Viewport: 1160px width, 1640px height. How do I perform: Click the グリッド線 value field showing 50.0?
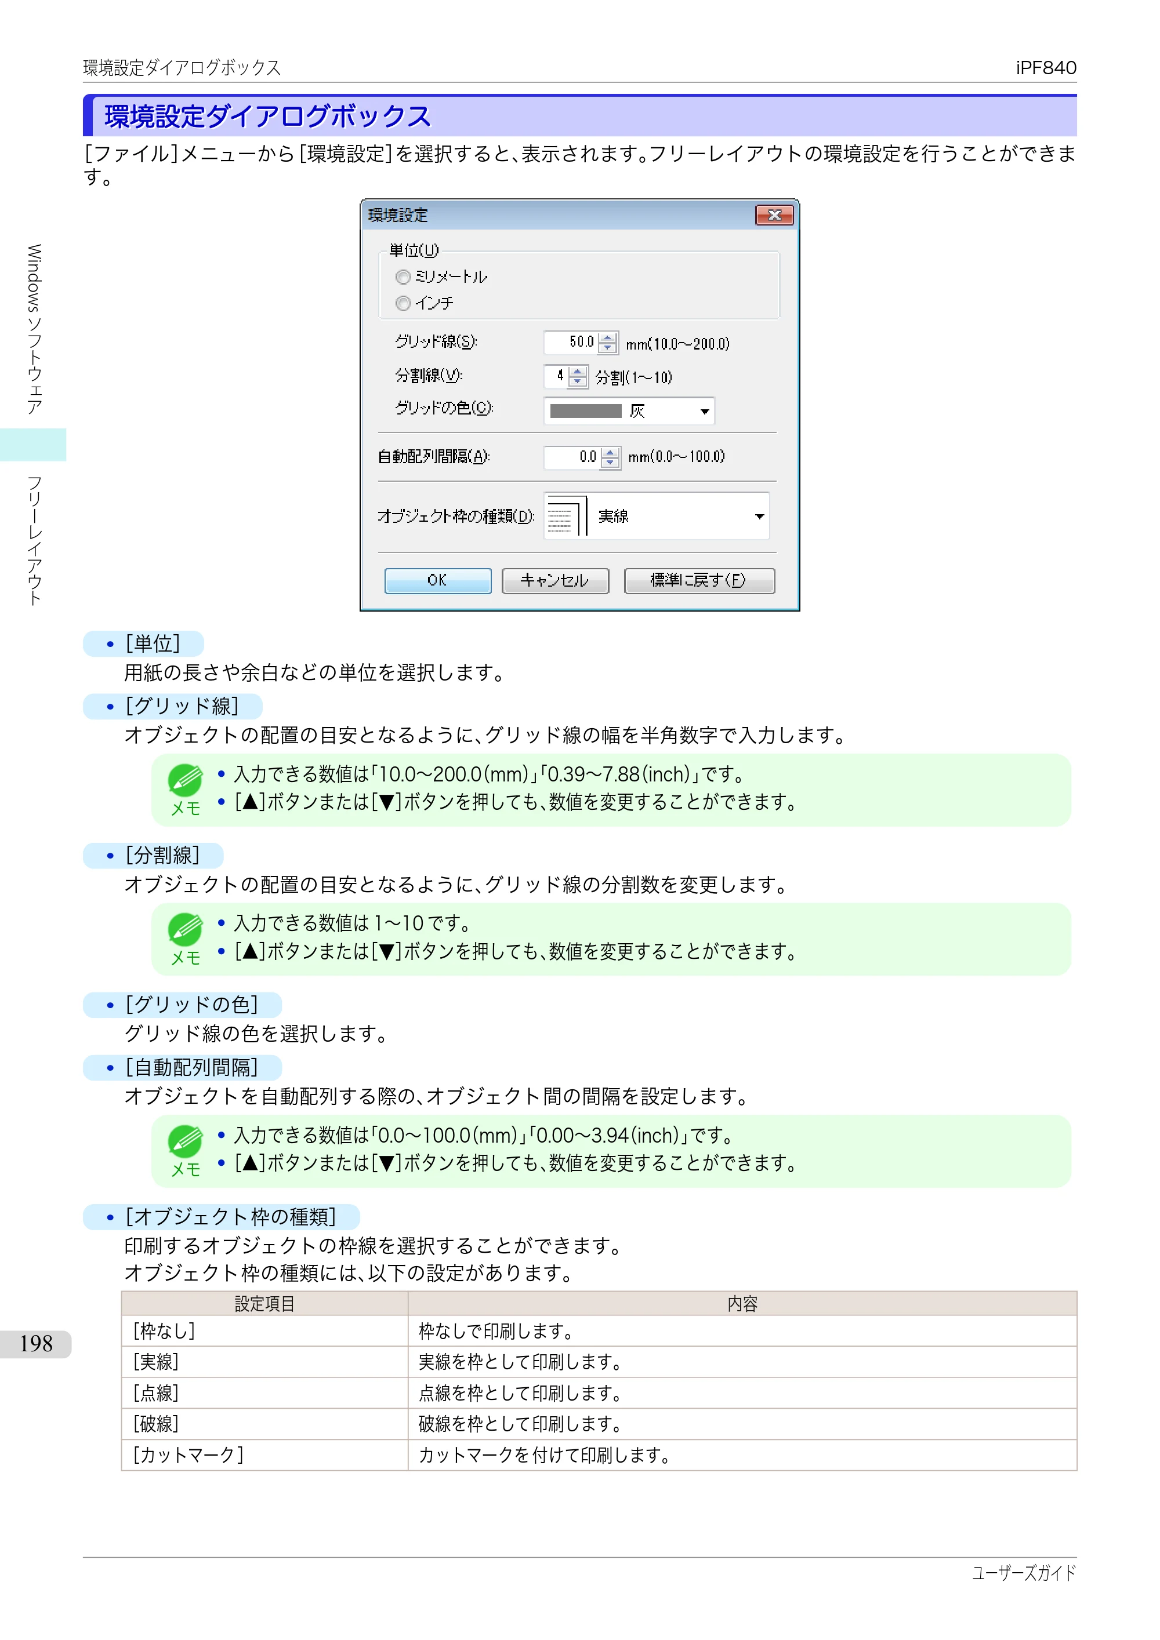pos(570,342)
